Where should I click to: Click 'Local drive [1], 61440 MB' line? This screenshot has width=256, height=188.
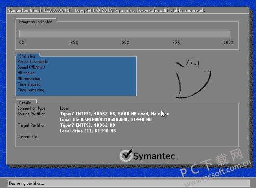(88, 131)
